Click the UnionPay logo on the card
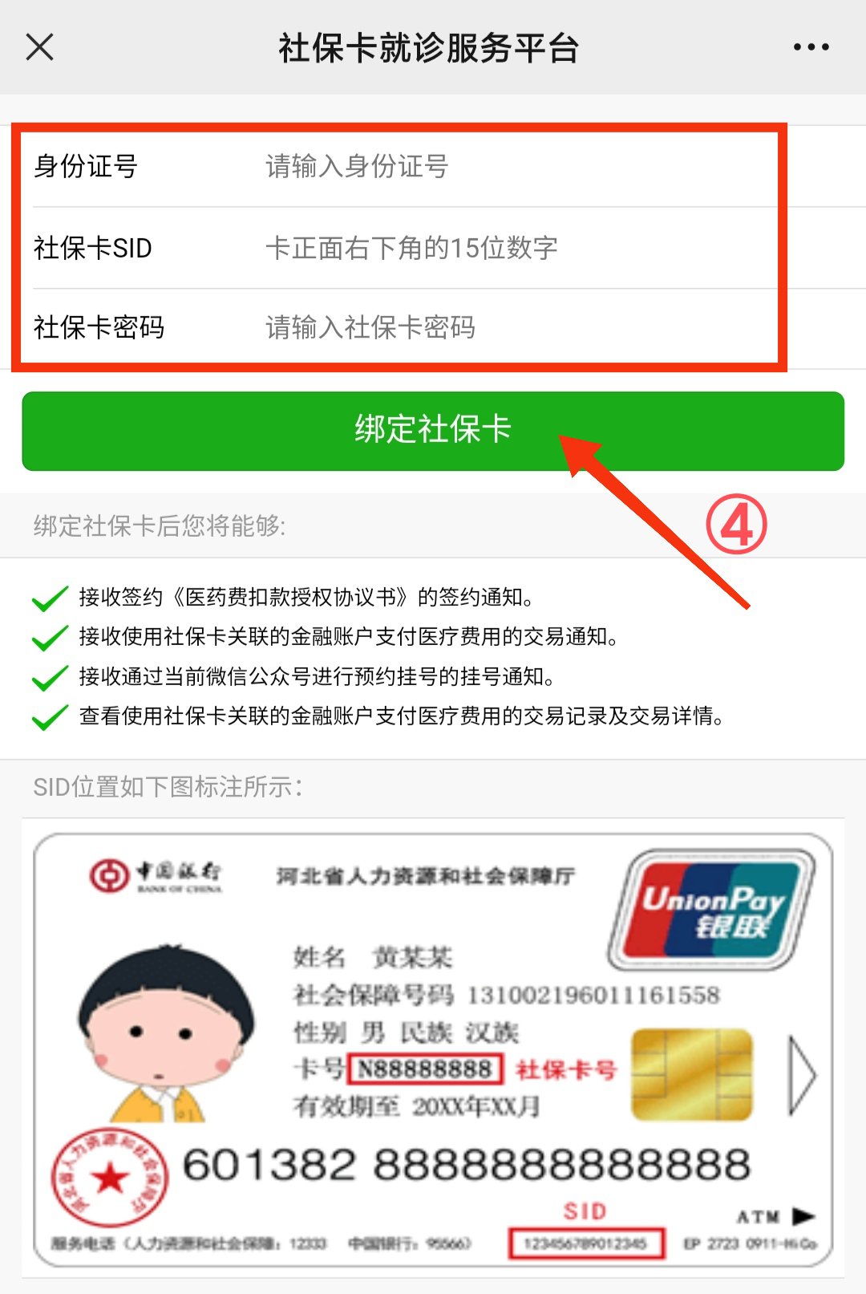The image size is (866, 1294). [x=711, y=910]
